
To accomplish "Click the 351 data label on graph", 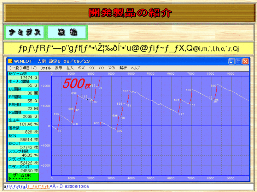I will 216,102.
